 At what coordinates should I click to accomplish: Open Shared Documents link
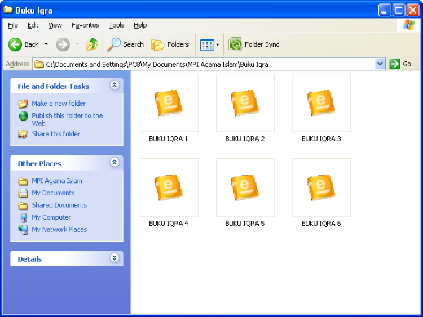coord(59,205)
